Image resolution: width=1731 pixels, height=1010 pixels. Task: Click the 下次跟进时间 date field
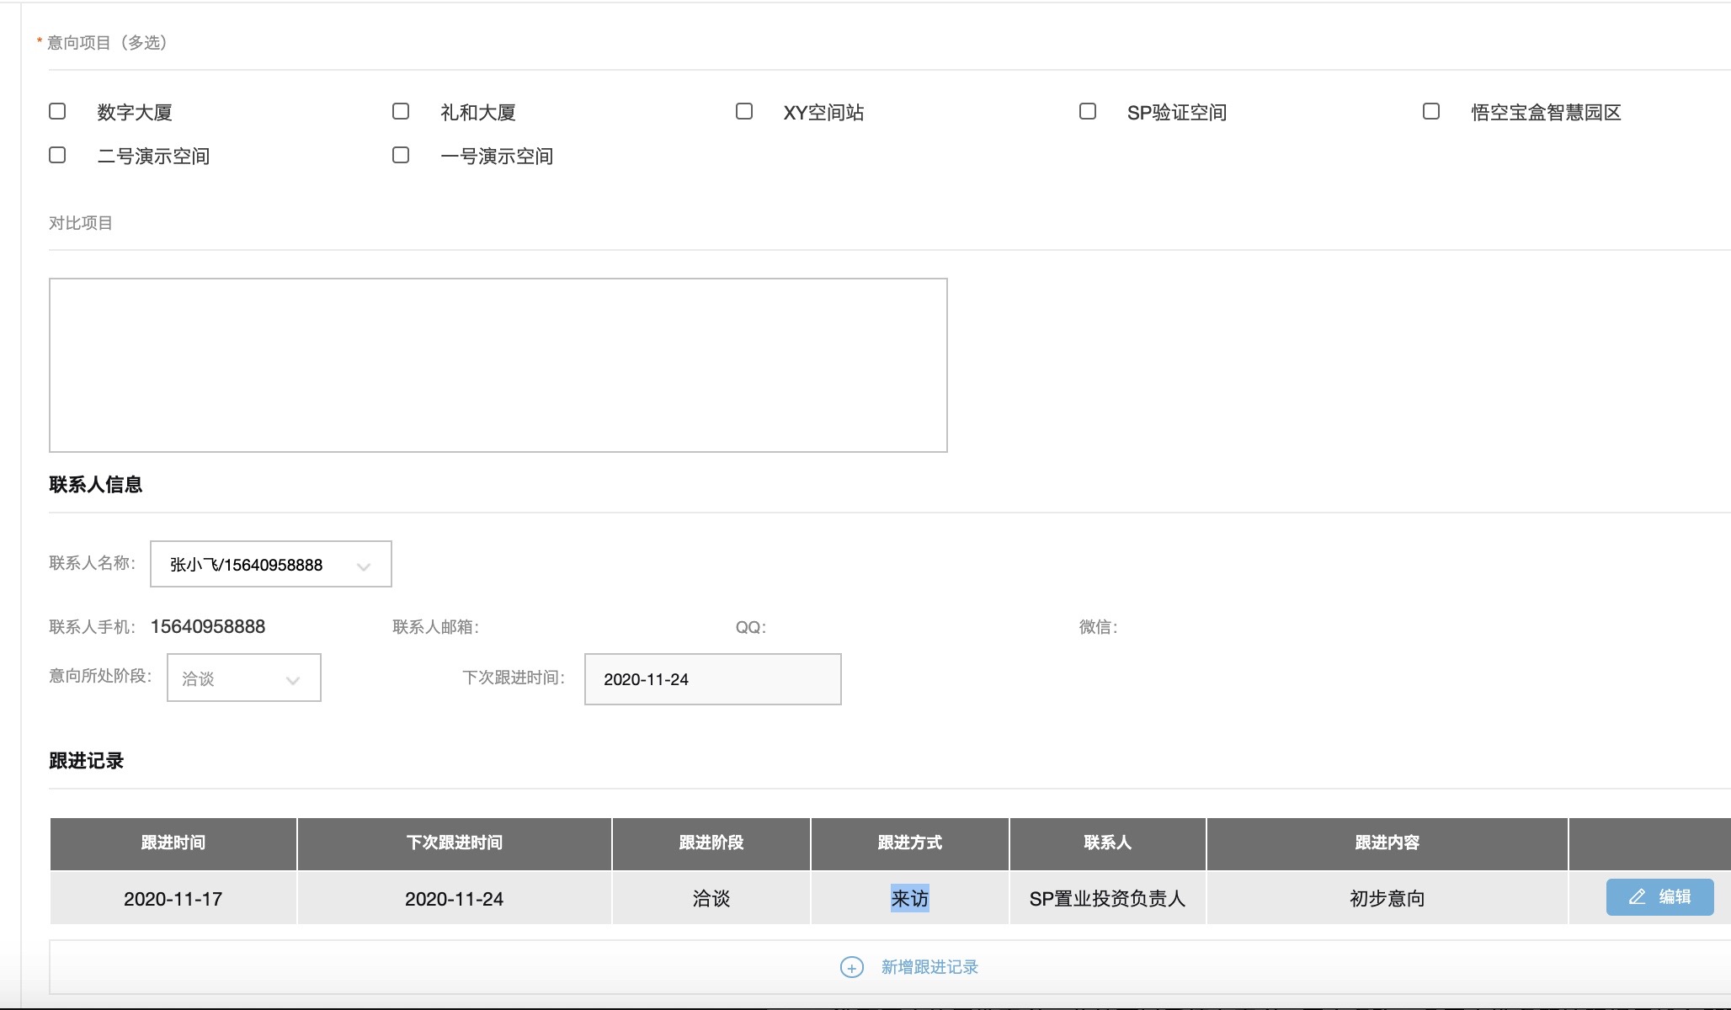point(712,679)
